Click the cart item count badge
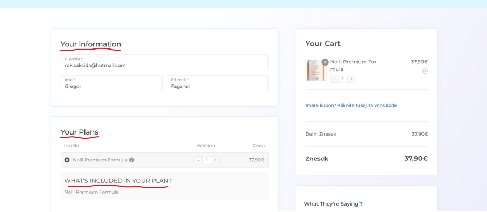This screenshot has width=487, height=212. 325,62
